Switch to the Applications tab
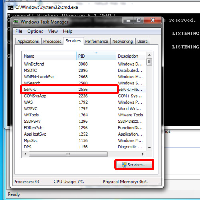Image resolution: width=200 pixels, height=200 pixels. point(28,42)
